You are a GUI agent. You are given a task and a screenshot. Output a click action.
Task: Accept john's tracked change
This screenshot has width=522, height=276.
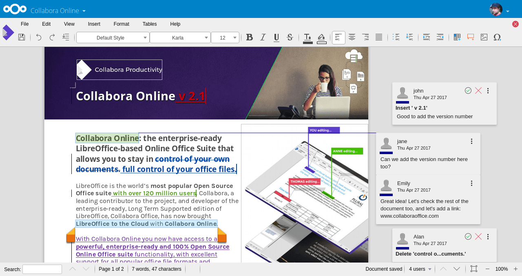(x=468, y=91)
